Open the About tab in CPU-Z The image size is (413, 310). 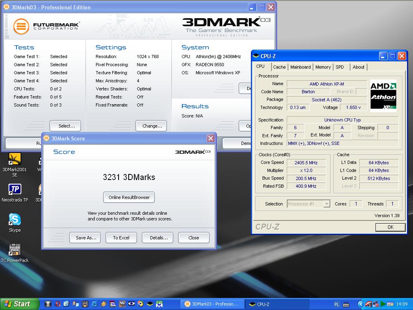(x=359, y=67)
